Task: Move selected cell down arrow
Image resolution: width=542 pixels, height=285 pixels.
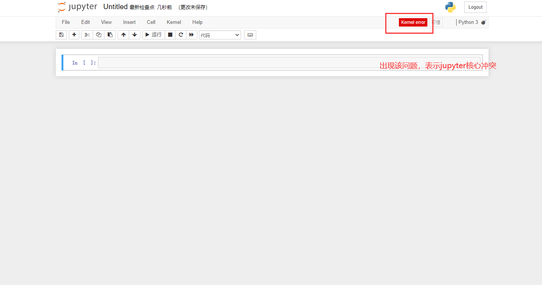Action: coord(135,35)
